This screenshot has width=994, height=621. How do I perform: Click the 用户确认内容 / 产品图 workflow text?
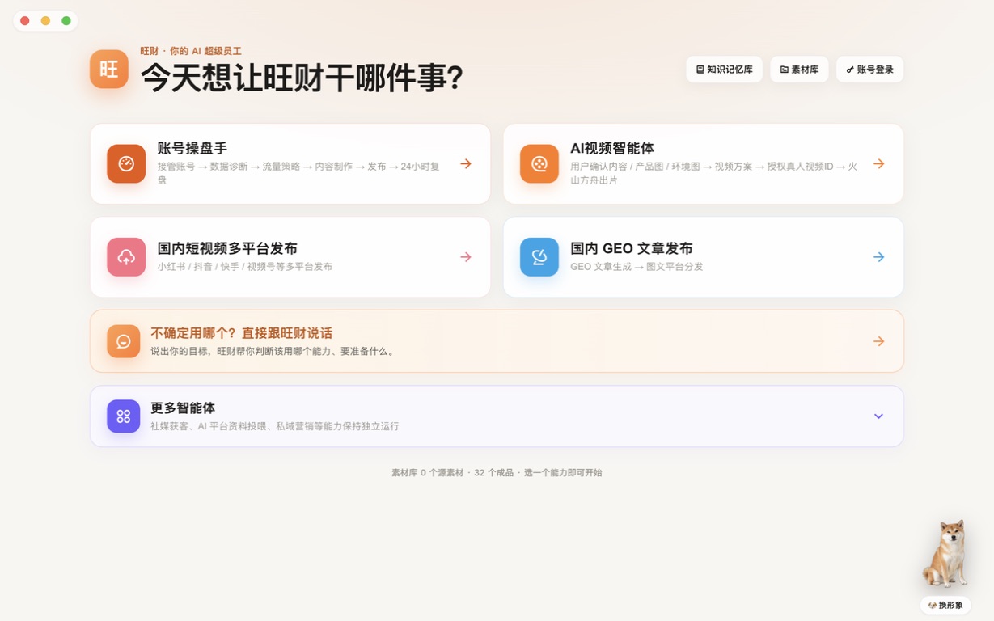714,173
